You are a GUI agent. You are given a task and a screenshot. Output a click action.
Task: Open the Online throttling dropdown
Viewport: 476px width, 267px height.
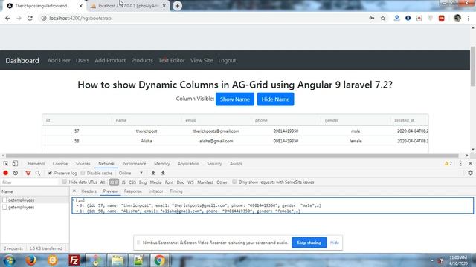point(131,173)
